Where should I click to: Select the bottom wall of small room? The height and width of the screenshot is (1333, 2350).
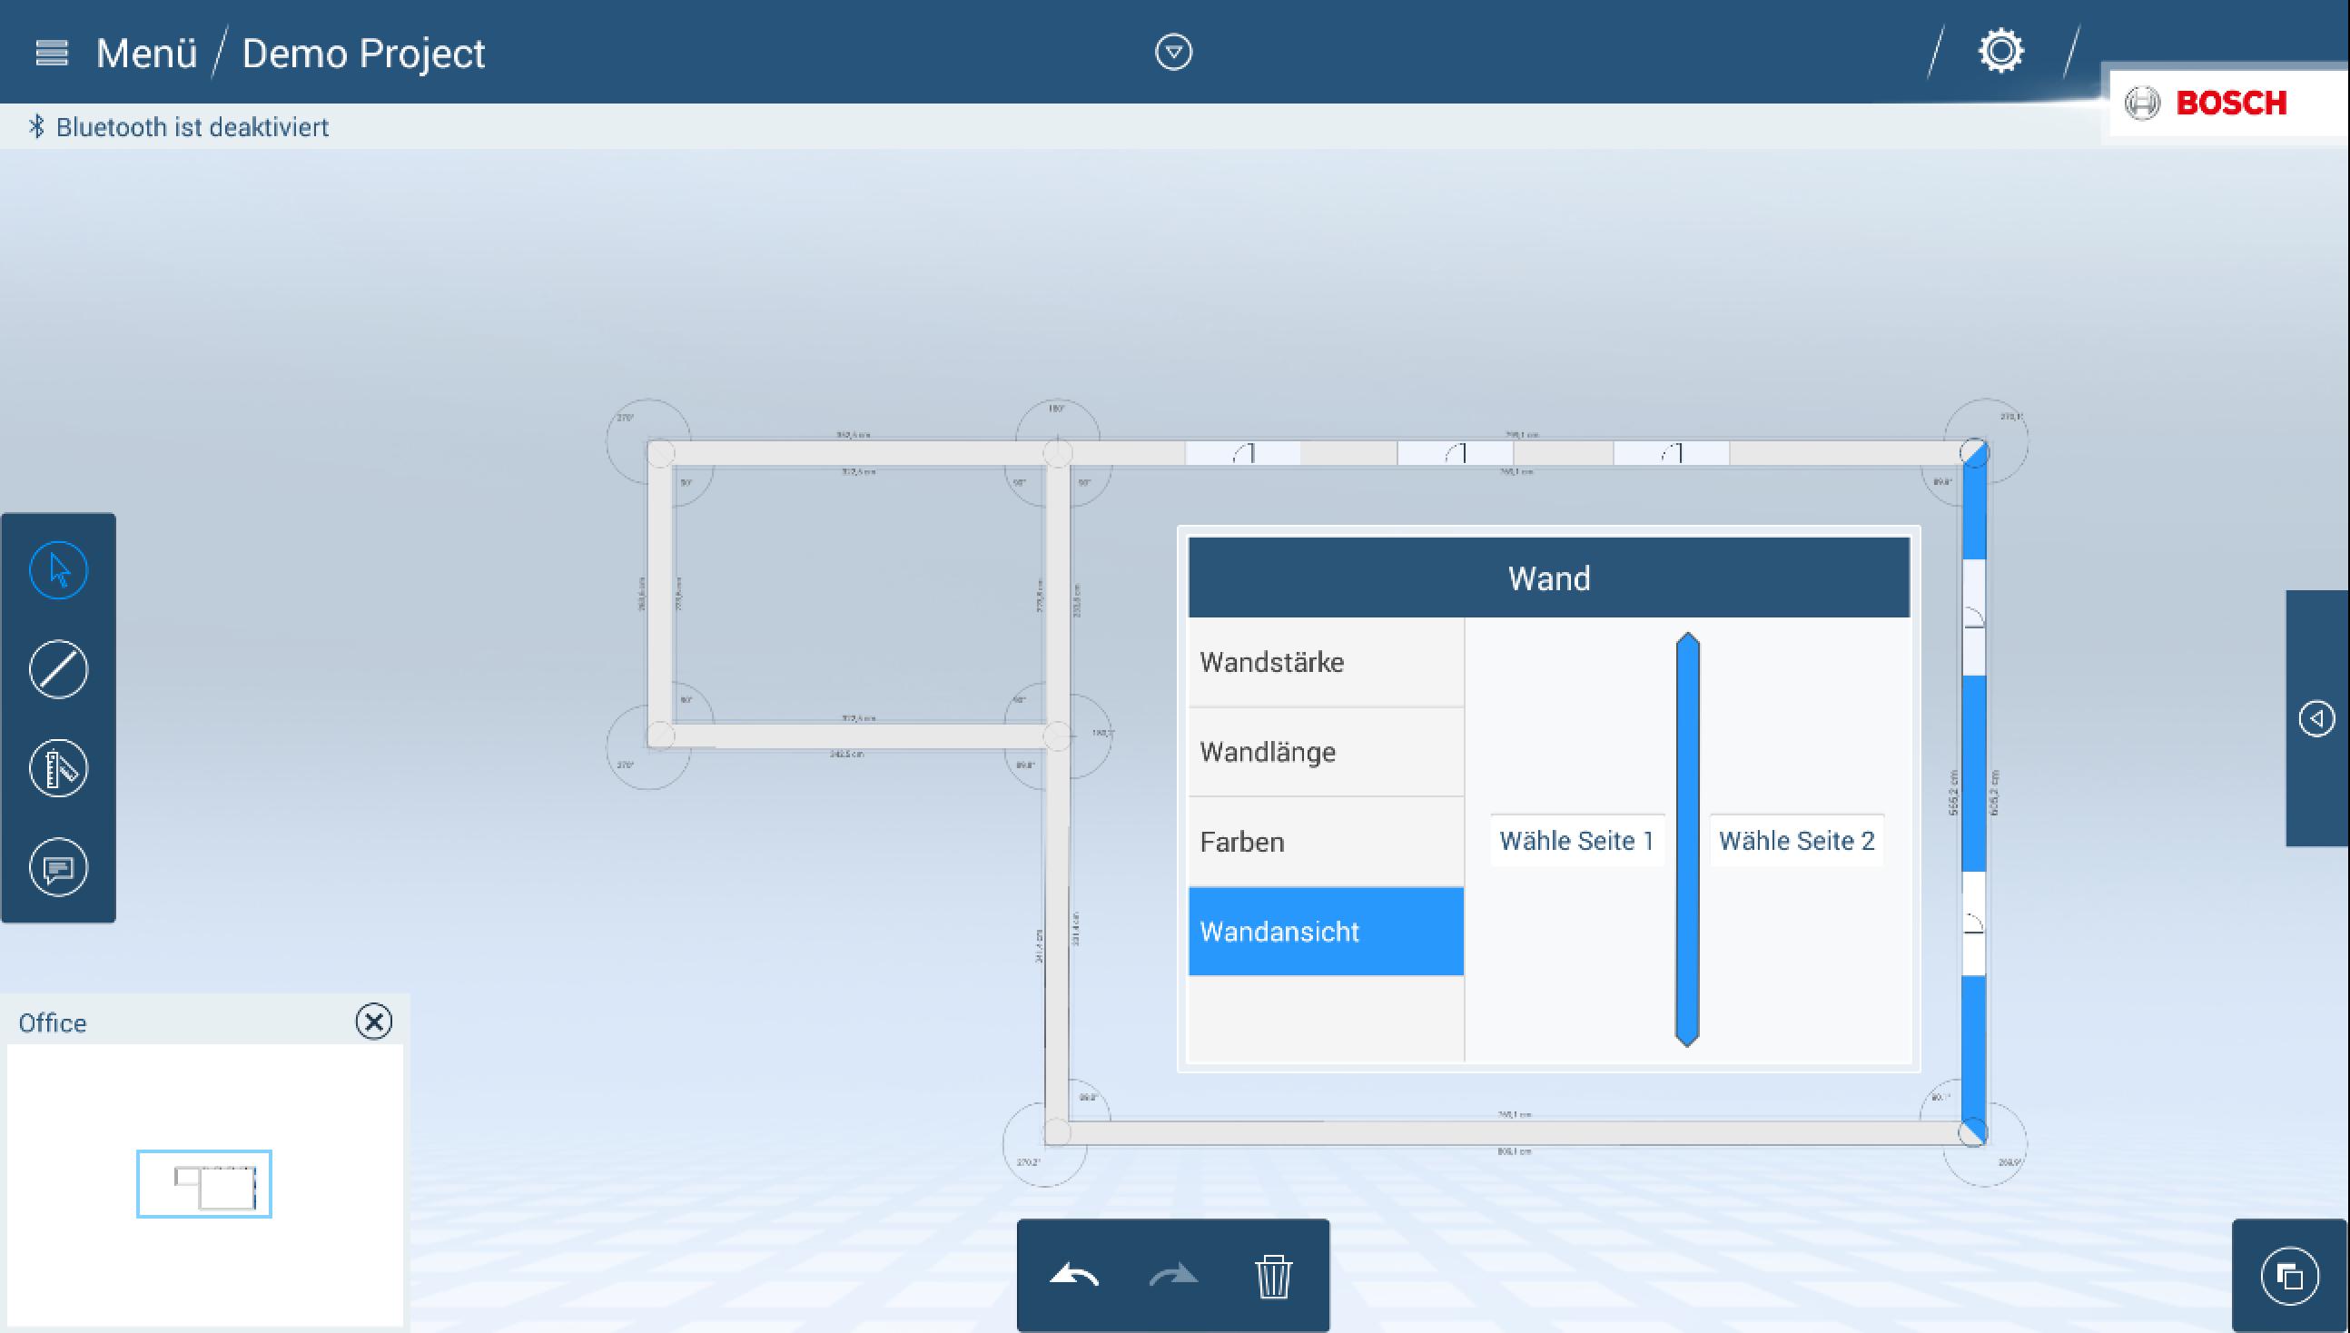pos(859,736)
